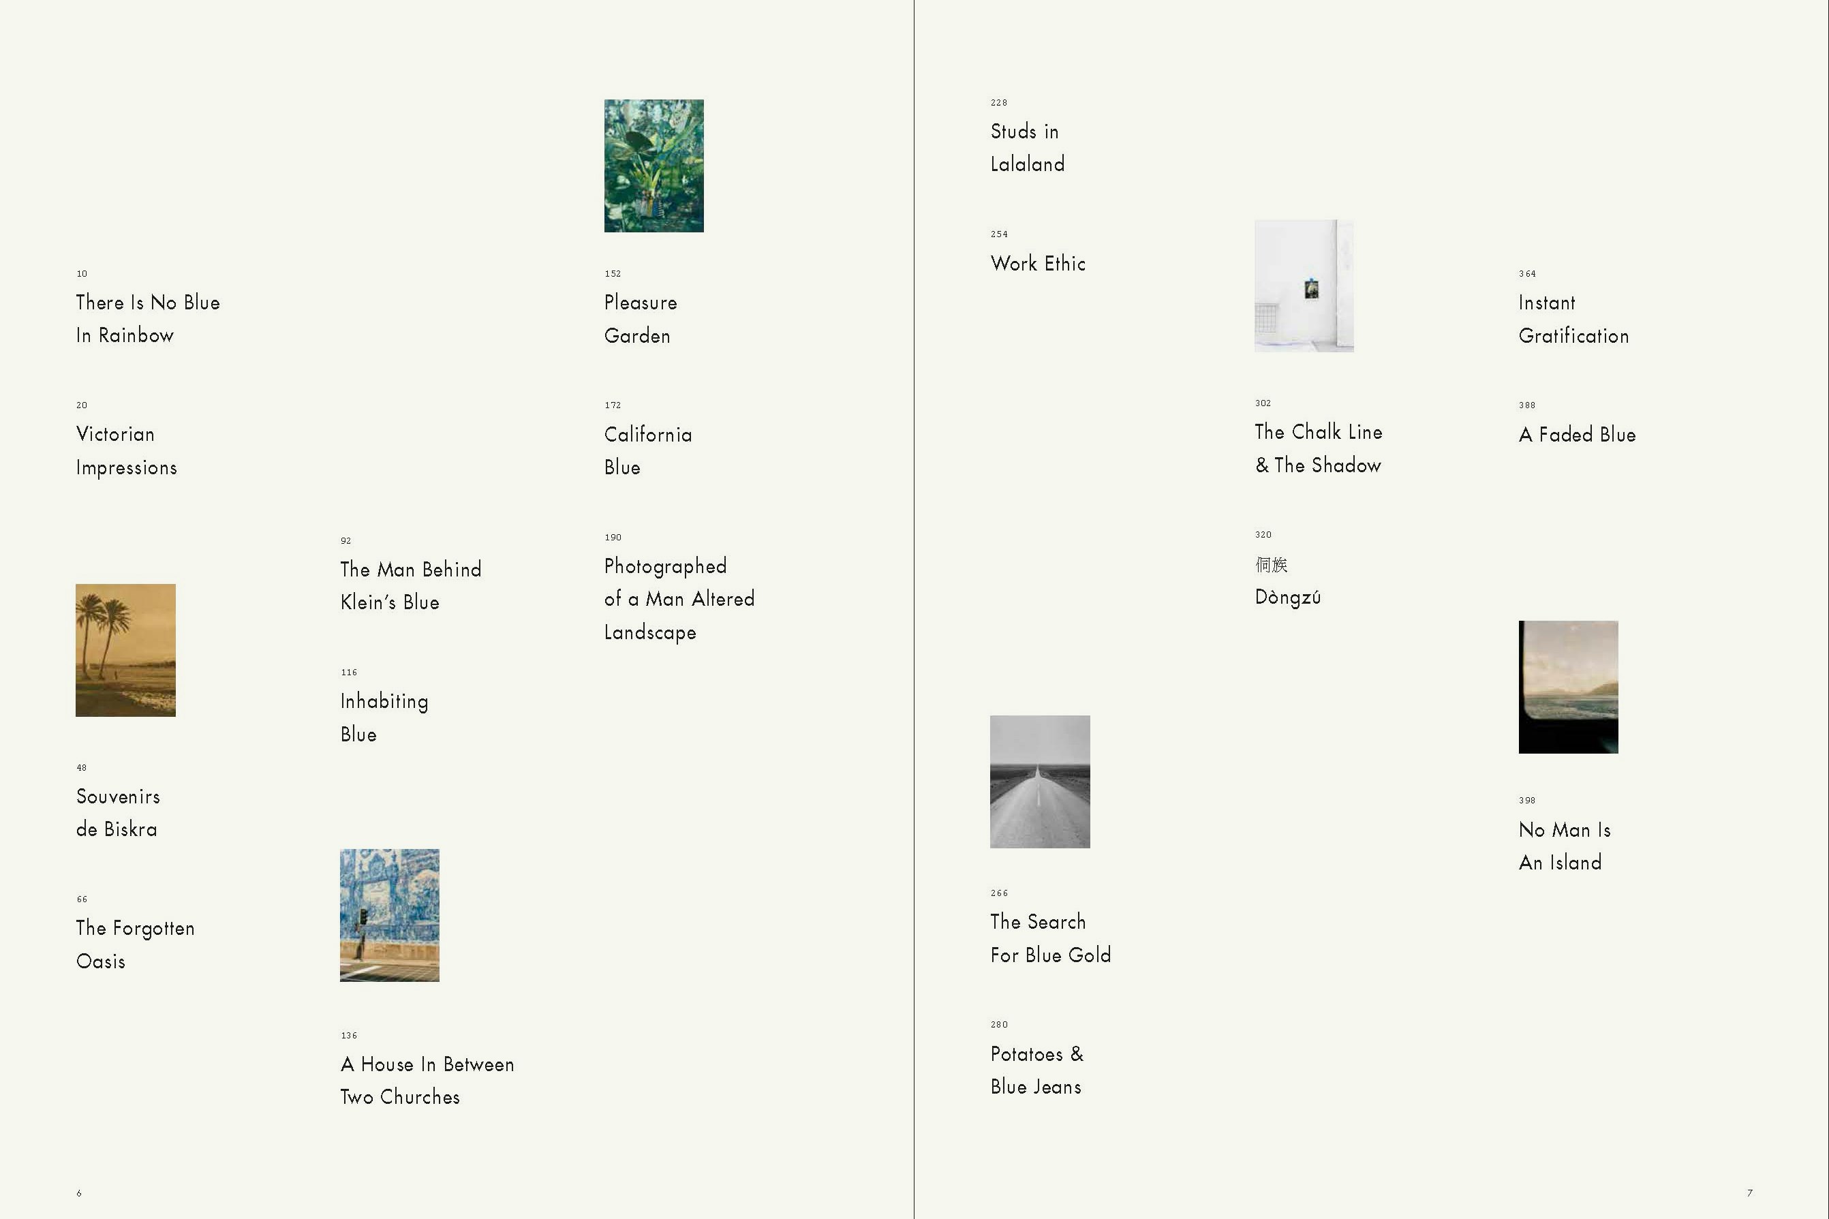Open 'There Is No Blue In Rainbow' chapter
1829x1219 pixels.
coord(148,319)
